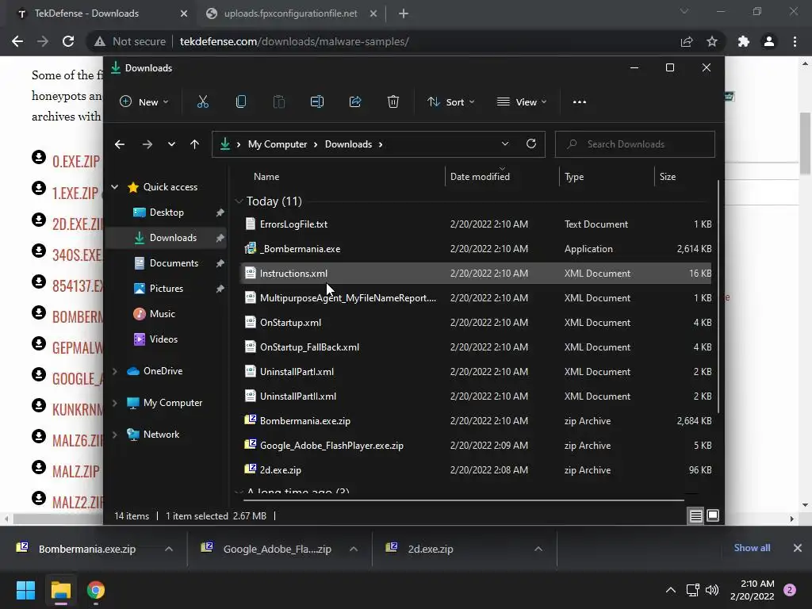Open notification center badge
812x609 pixels.
(x=790, y=590)
